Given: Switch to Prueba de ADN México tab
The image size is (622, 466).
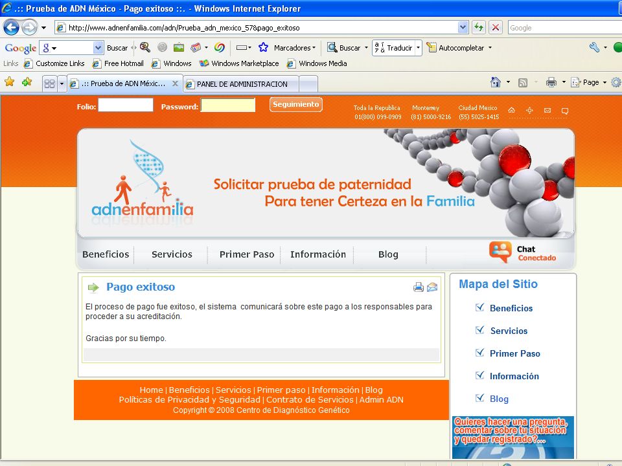Looking at the screenshot, I should coord(123,83).
